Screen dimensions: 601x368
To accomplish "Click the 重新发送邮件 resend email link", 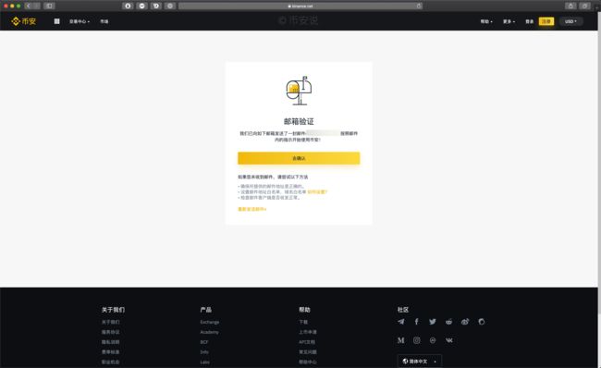I will pyautogui.click(x=251, y=209).
